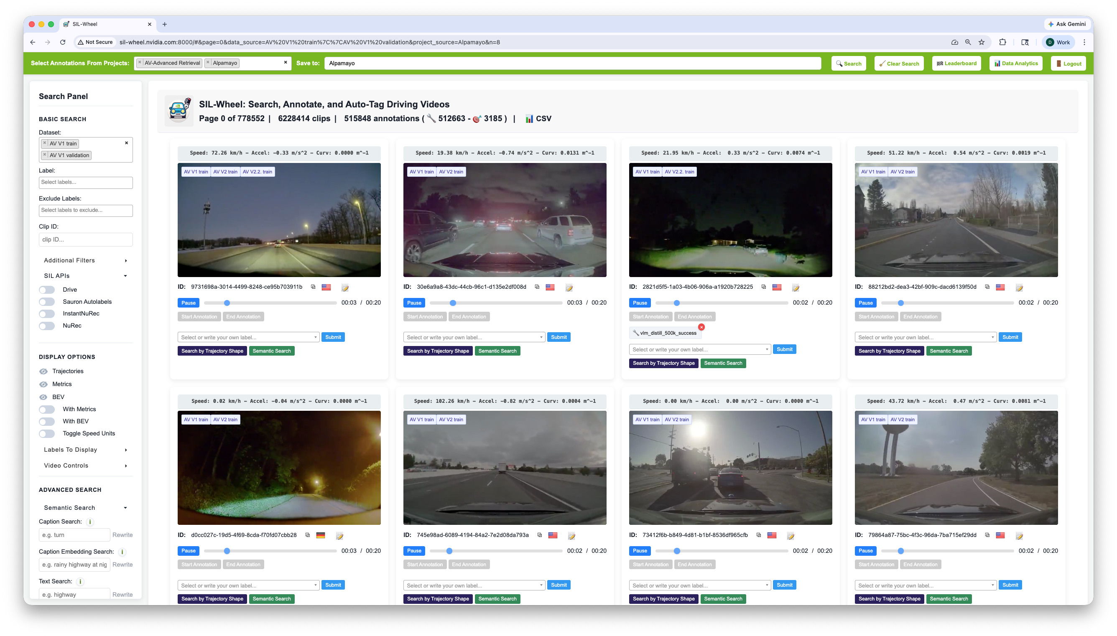Remove the vlm_distill_500k_success tag
This screenshot has height=636, width=1117.
coord(701,327)
